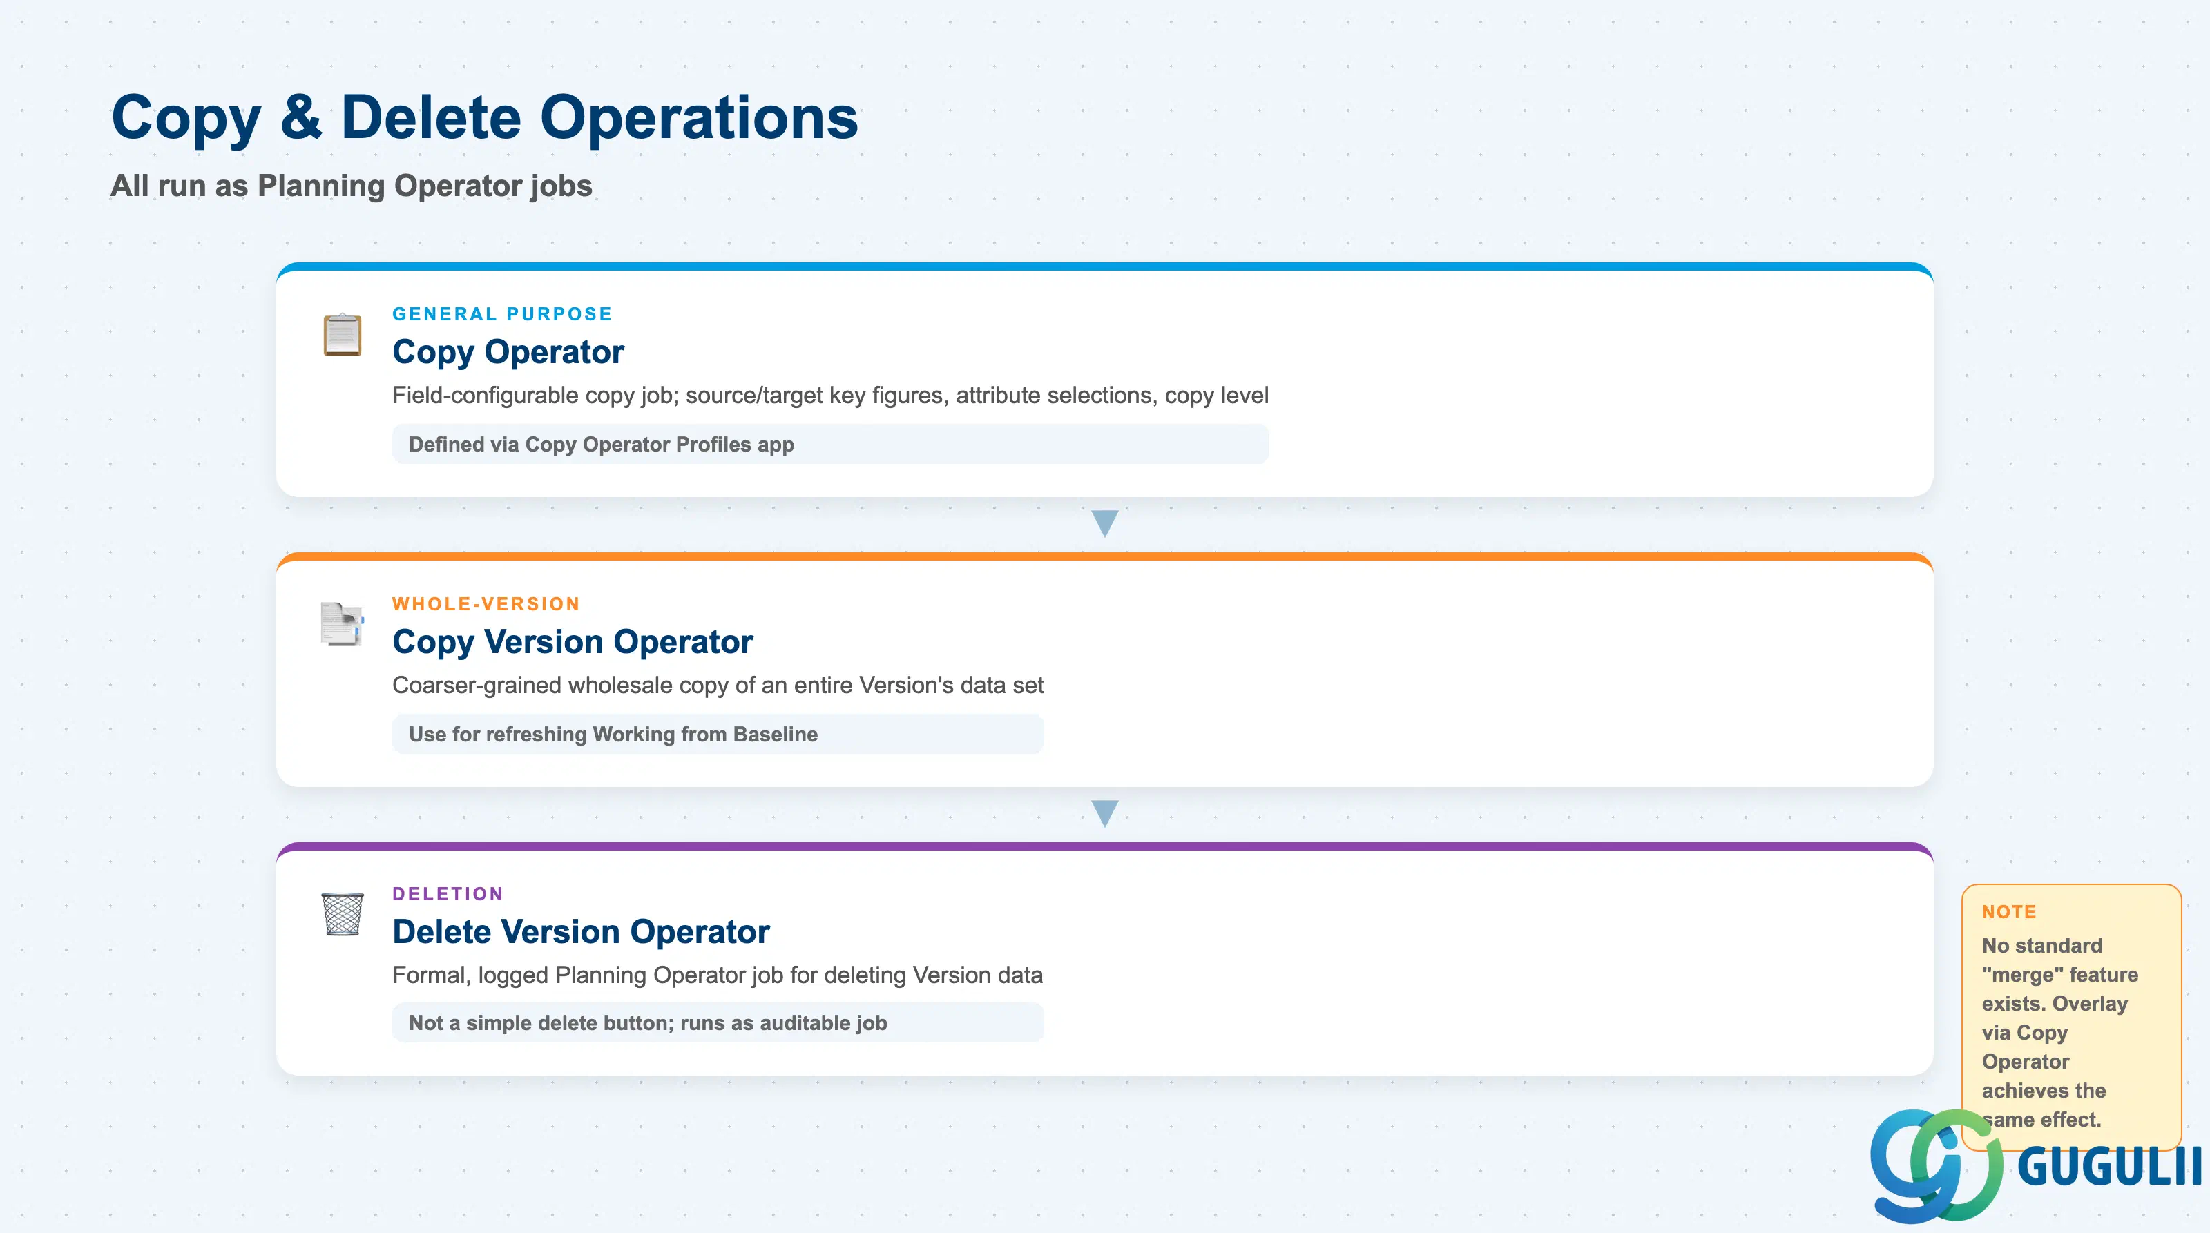Click the Coarser-grained wholesale copy description

(718, 685)
